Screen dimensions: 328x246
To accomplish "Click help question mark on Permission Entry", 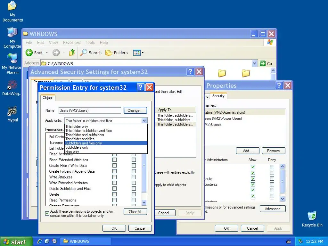I will point(141,87).
